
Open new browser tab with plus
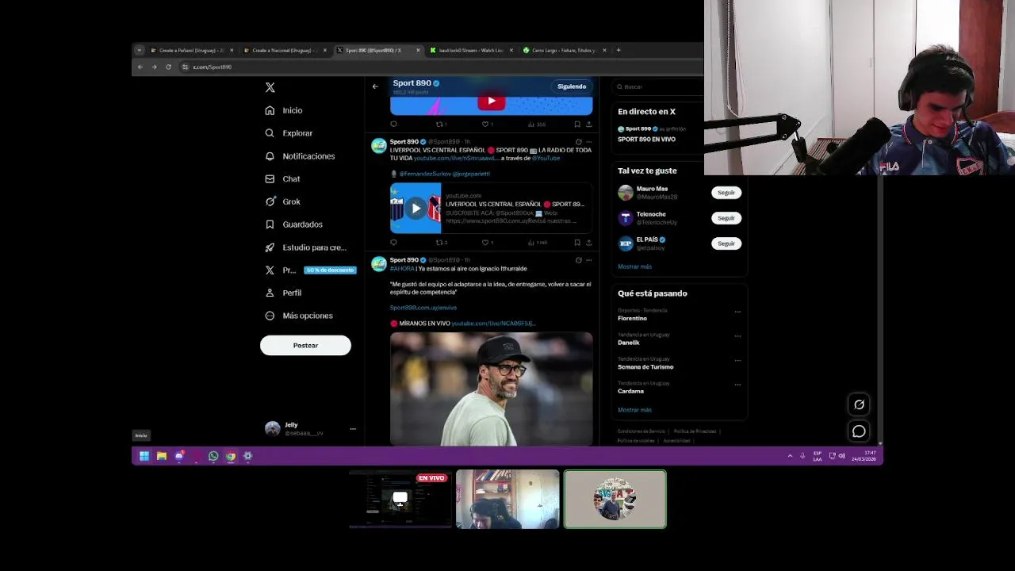click(x=619, y=50)
